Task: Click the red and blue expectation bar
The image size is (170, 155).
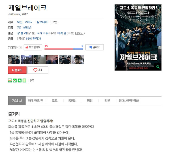Action: click(x=64, y=49)
